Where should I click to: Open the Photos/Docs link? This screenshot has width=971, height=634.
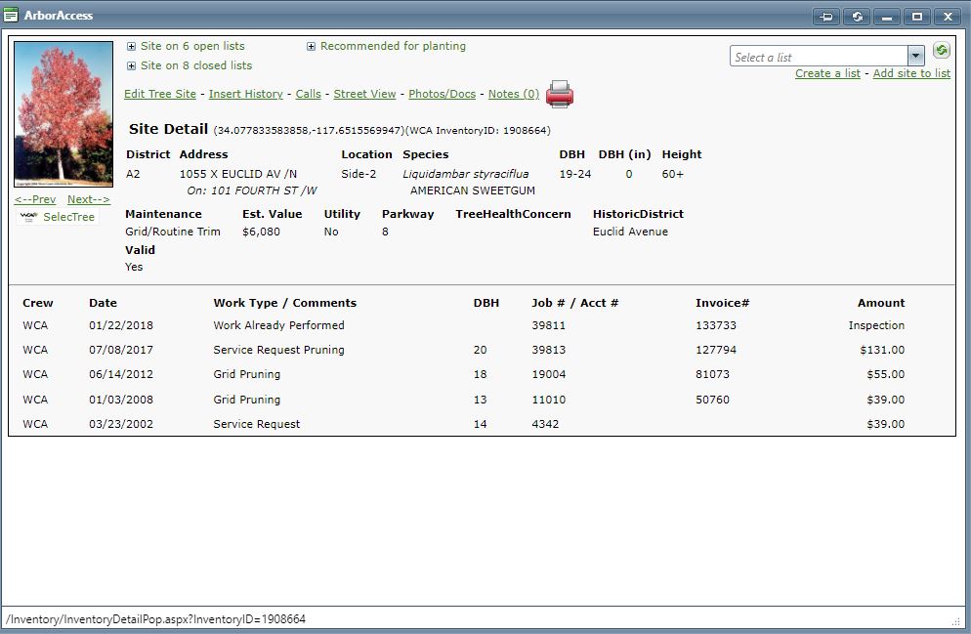pyautogui.click(x=442, y=94)
